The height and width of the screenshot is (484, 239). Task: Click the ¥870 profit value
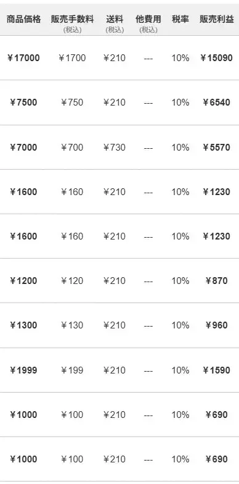pyautogui.click(x=217, y=280)
